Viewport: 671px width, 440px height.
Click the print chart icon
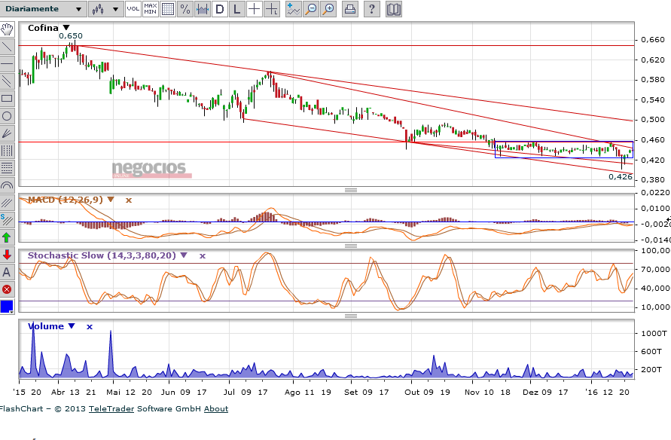click(x=350, y=9)
